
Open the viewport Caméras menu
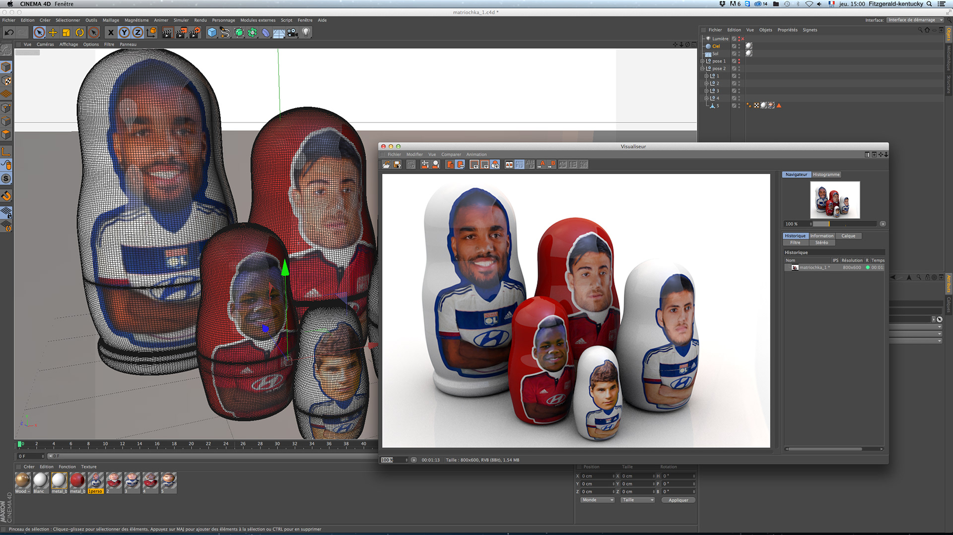point(45,45)
